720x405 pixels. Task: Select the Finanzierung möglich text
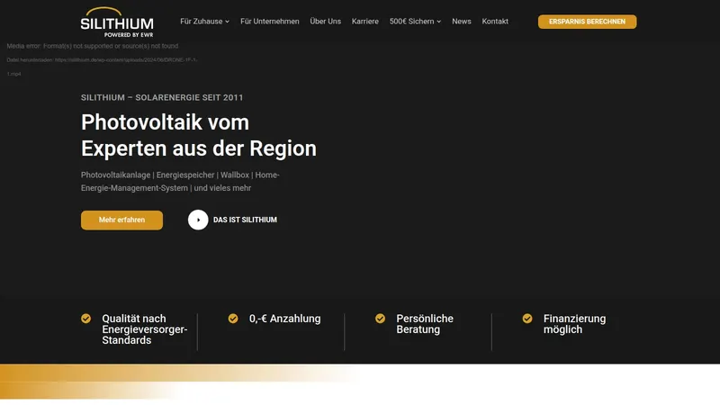point(574,324)
